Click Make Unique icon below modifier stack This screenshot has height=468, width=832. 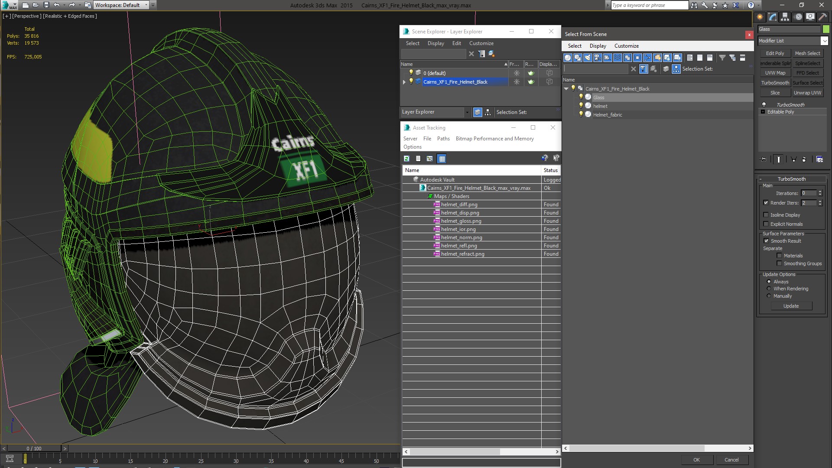pyautogui.click(x=794, y=159)
